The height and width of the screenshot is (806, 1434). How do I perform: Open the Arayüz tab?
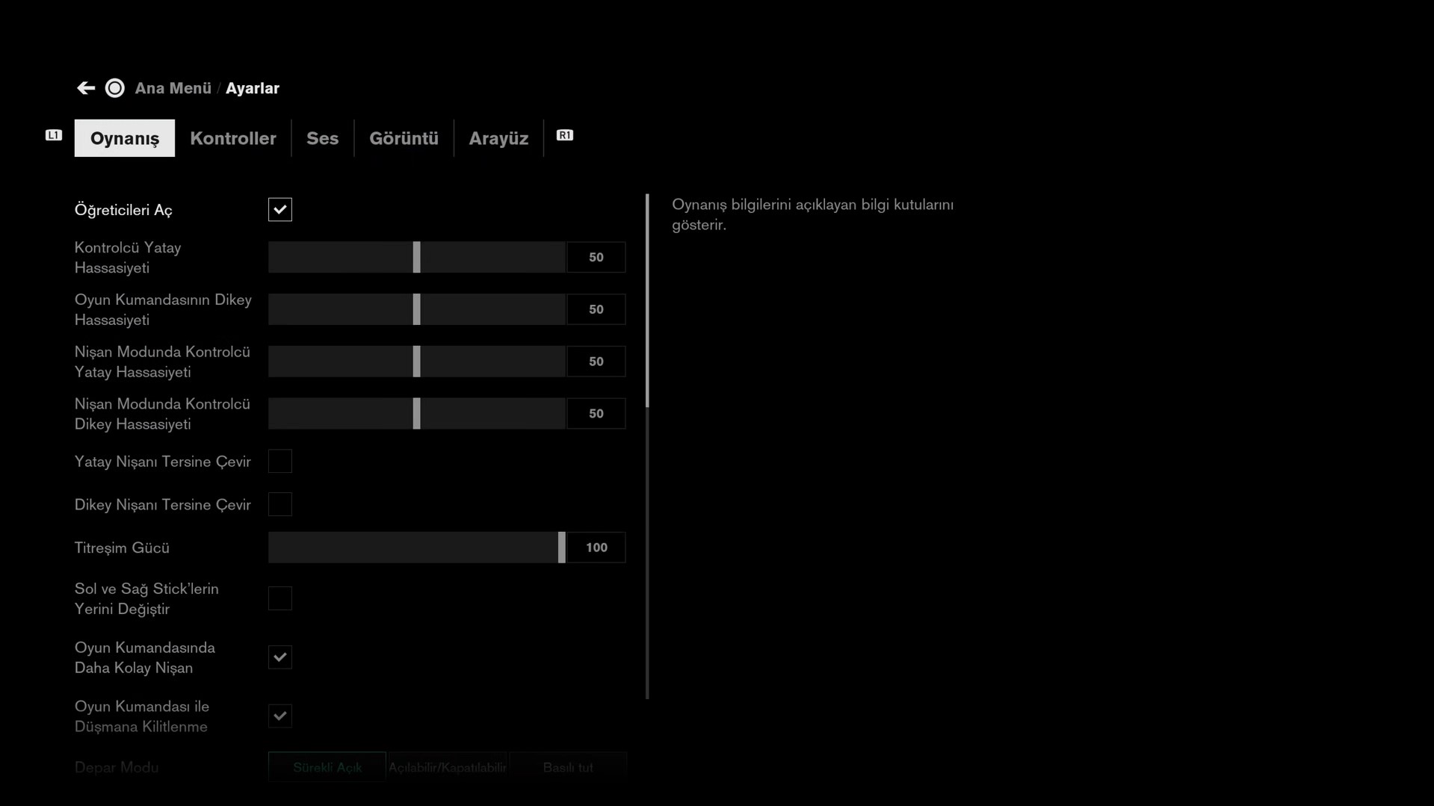click(x=498, y=138)
